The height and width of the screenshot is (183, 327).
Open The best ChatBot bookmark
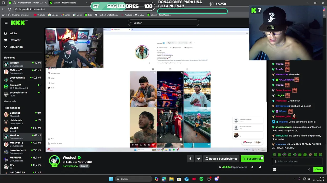pos(107,15)
